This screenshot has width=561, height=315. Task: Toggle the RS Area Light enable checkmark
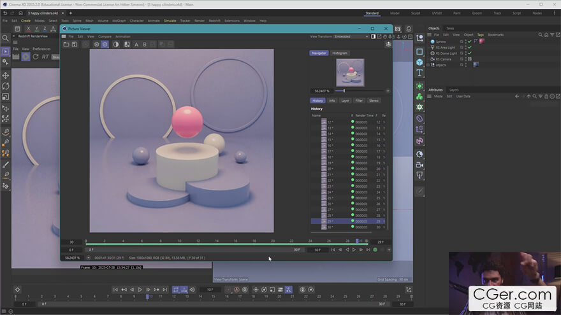pyautogui.click(x=470, y=47)
